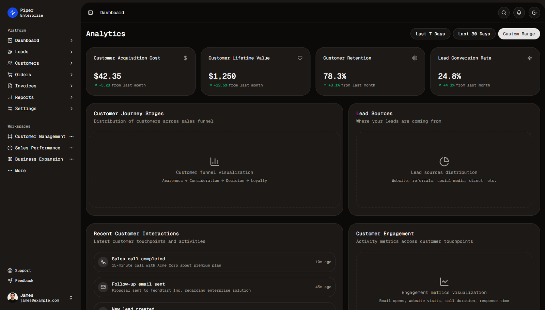The width and height of the screenshot is (545, 310).
Task: Click the Orders shopping cart icon
Action: tap(10, 75)
